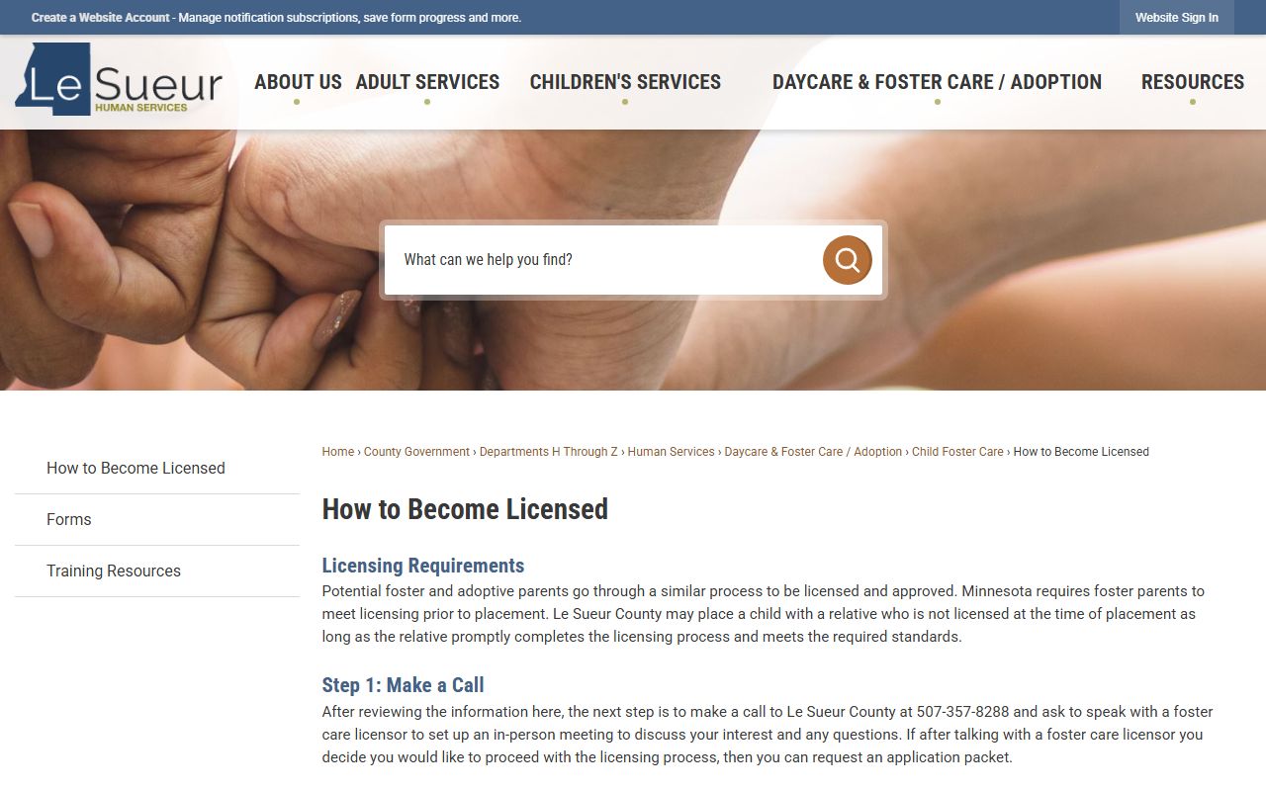Expand the Children's Services menu

point(625,82)
